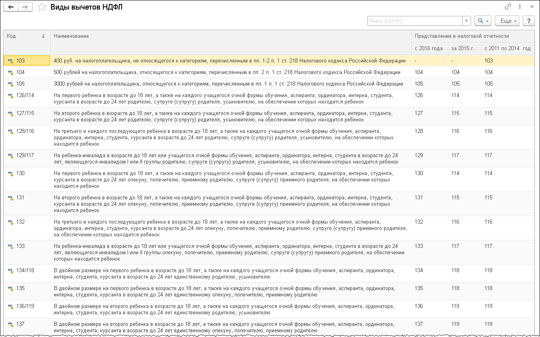Click the за 2015 г... column header

[464, 48]
